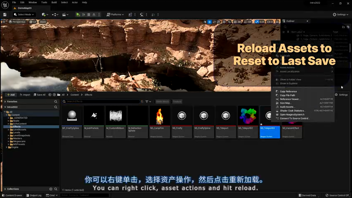Open the Select Mode dropdown
The width and height of the screenshot is (352, 198).
[24, 15]
